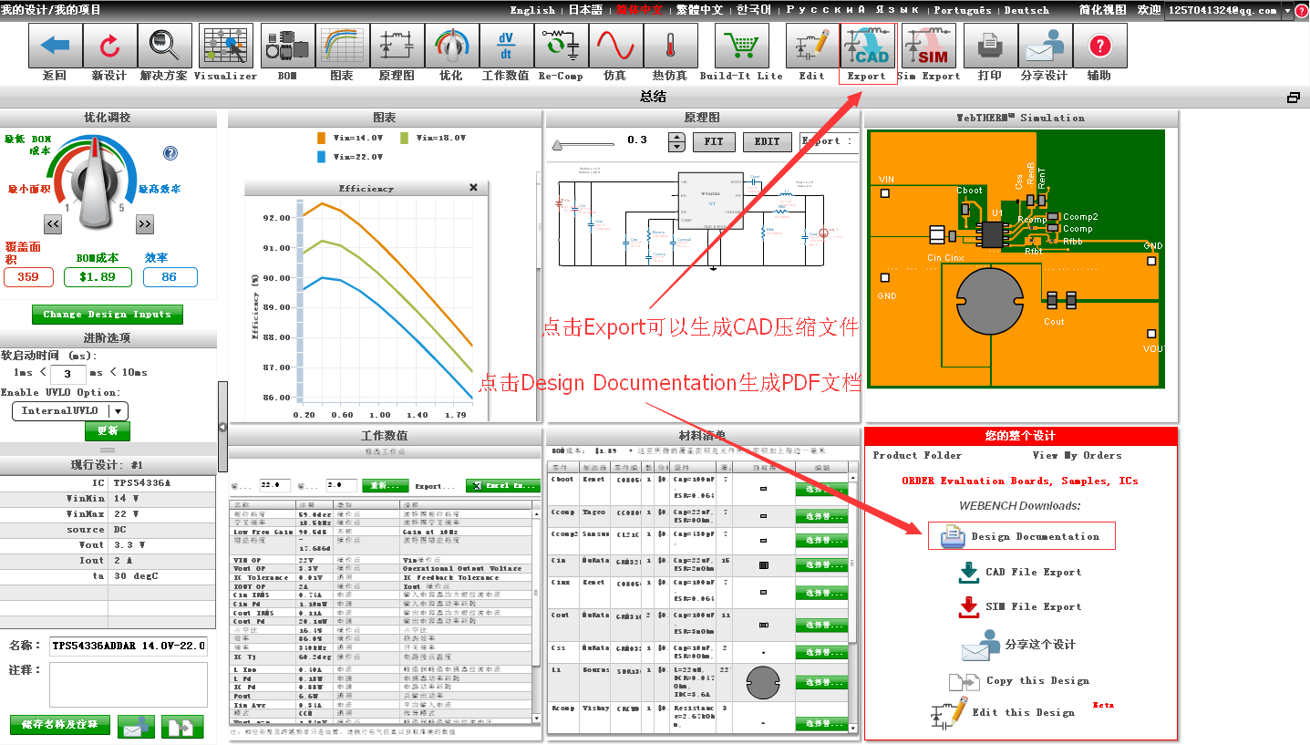Open the Build-It Lite cart icon

point(741,46)
